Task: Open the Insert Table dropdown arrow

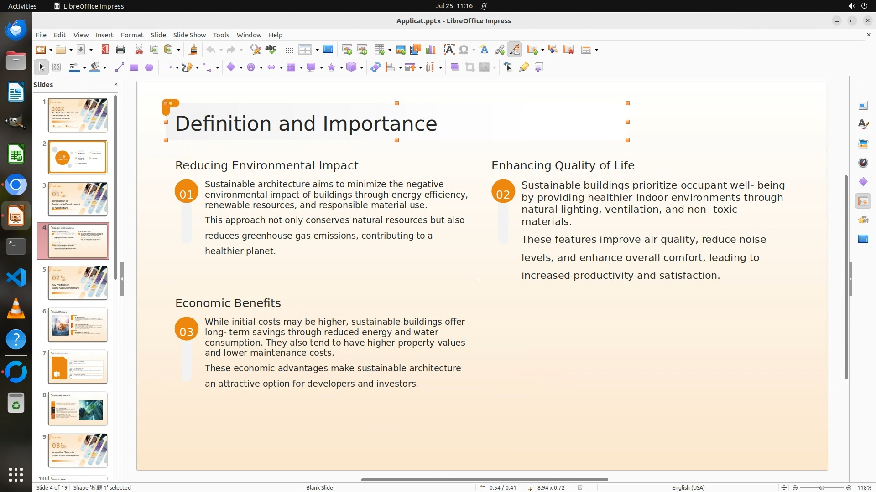Action: click(x=390, y=50)
